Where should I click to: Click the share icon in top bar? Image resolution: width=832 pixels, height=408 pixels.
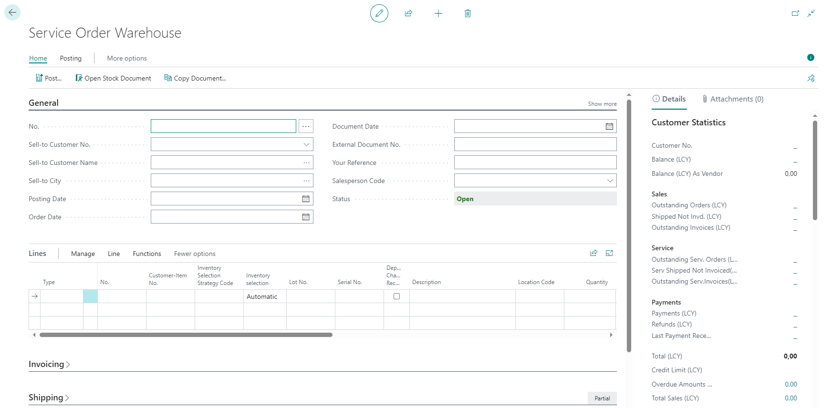click(x=408, y=13)
